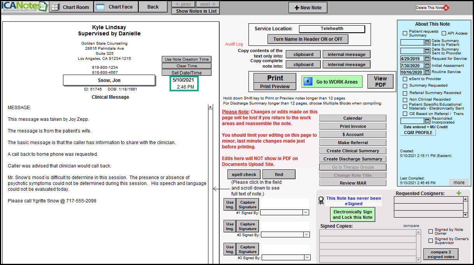Click the red X Delete This Note icon

coord(446,8)
